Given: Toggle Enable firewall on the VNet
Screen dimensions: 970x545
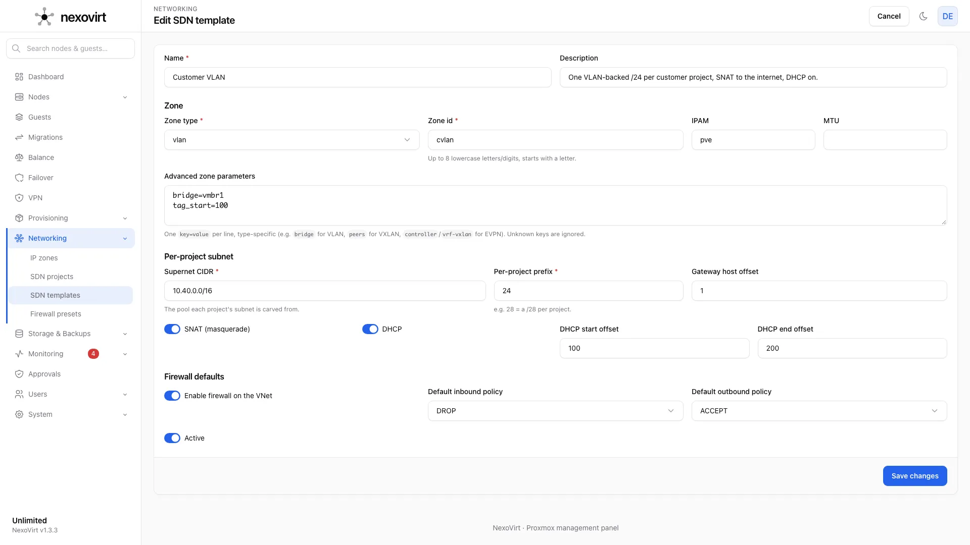Looking at the screenshot, I should pyautogui.click(x=172, y=396).
